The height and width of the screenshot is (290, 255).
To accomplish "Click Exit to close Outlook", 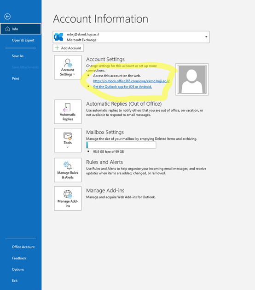I will click(15, 281).
